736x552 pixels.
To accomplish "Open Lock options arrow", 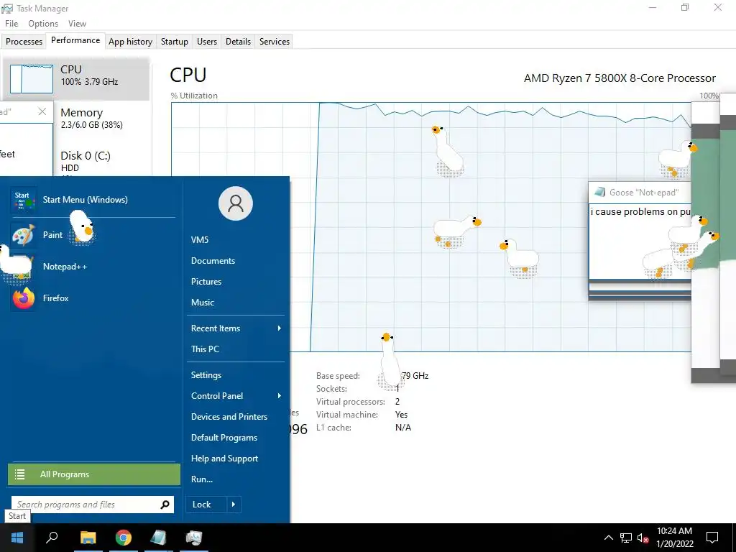I will coord(234,505).
